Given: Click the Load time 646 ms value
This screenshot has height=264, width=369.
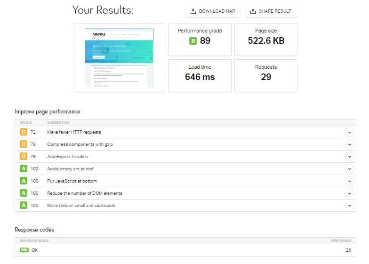Looking at the screenshot, I should (200, 77).
